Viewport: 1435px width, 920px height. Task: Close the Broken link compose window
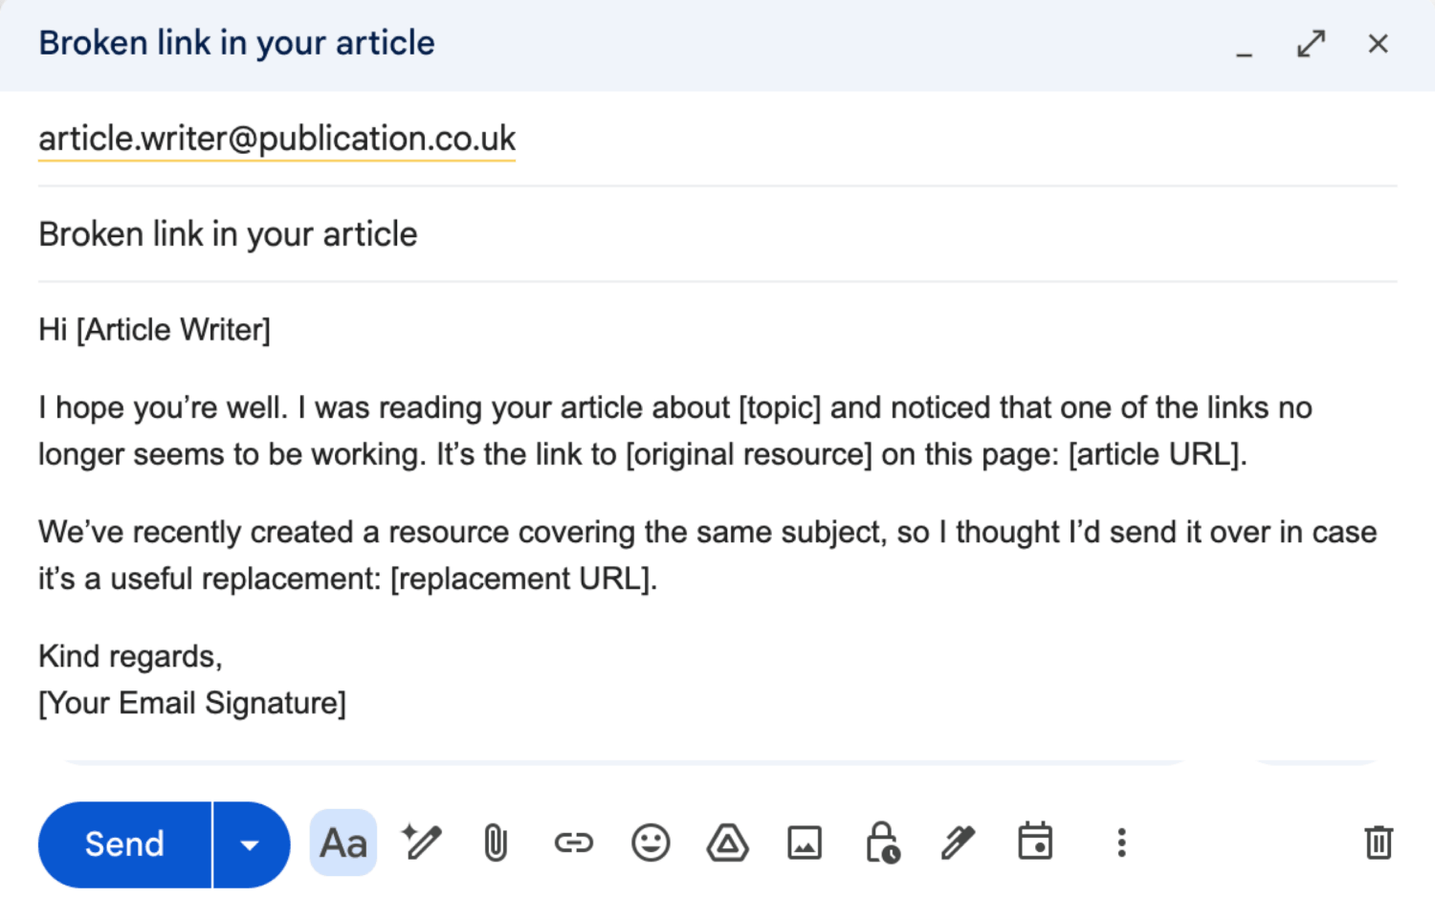pyautogui.click(x=1378, y=44)
